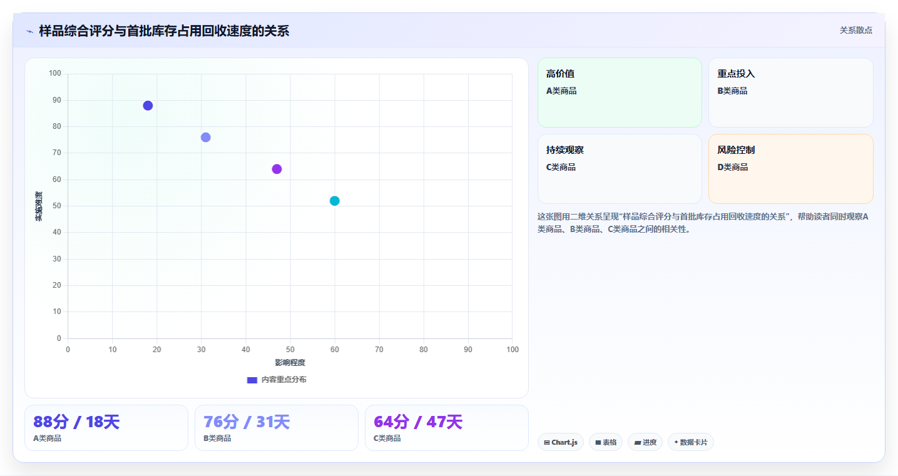
Task: Select the teal scatter point at 52
Action: [x=335, y=201]
